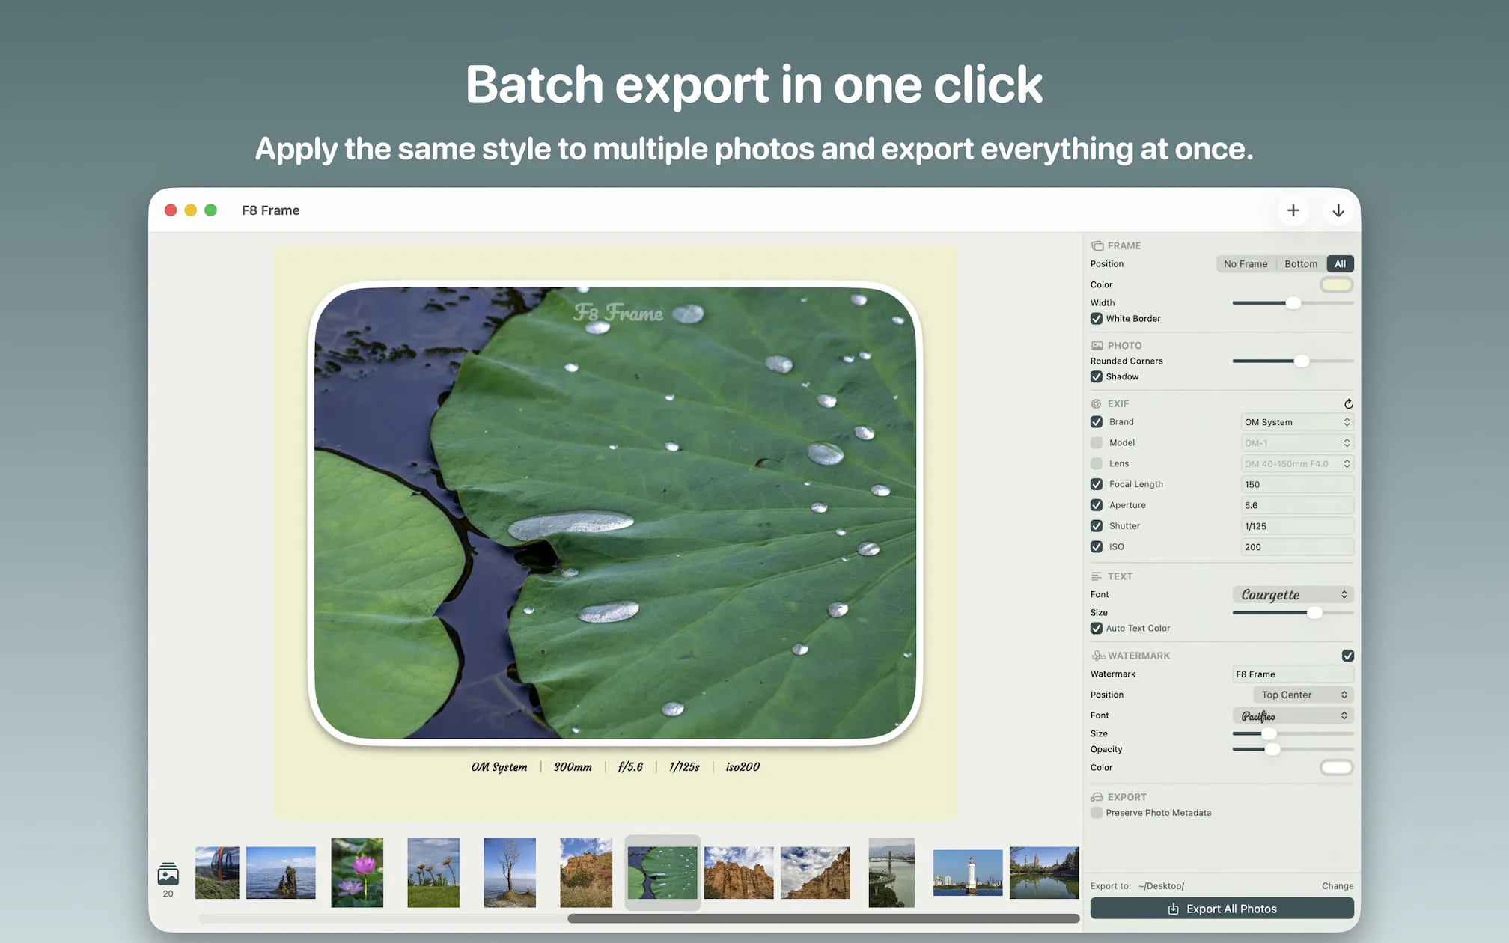Image resolution: width=1509 pixels, height=943 pixels.
Task: Click the WATERMARK section icon
Action: [x=1098, y=656]
